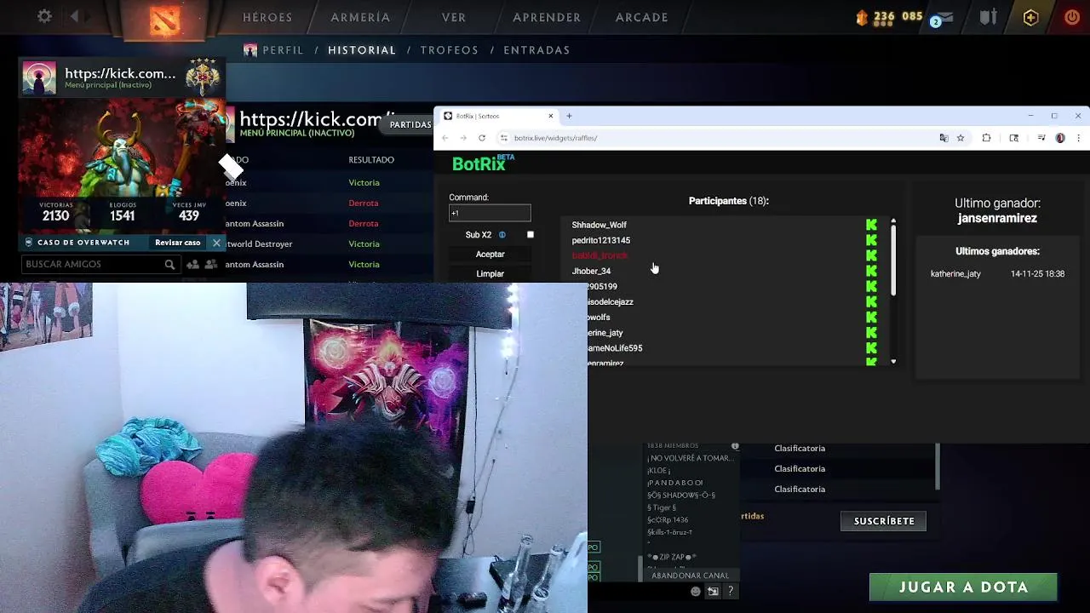Open browser extensions puzzle icon

coord(986,138)
